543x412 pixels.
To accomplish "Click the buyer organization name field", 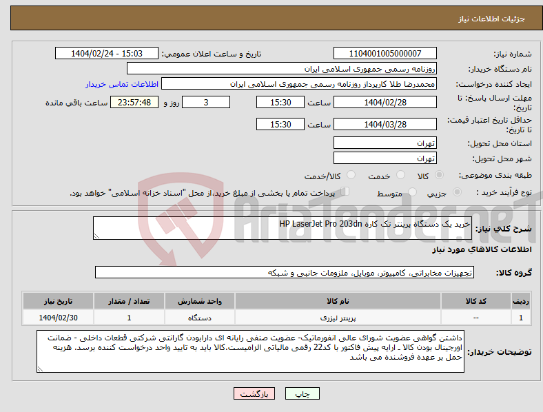I will tap(282, 68).
